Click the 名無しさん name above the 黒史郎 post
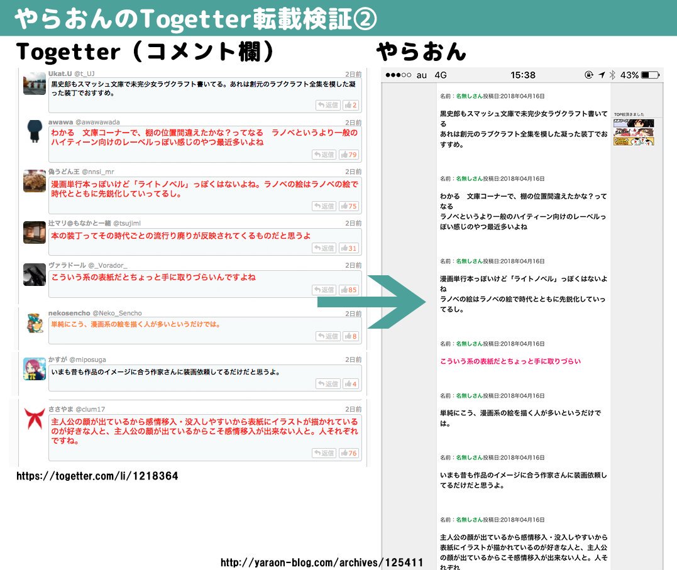This screenshot has width=677, height=570. point(470,96)
